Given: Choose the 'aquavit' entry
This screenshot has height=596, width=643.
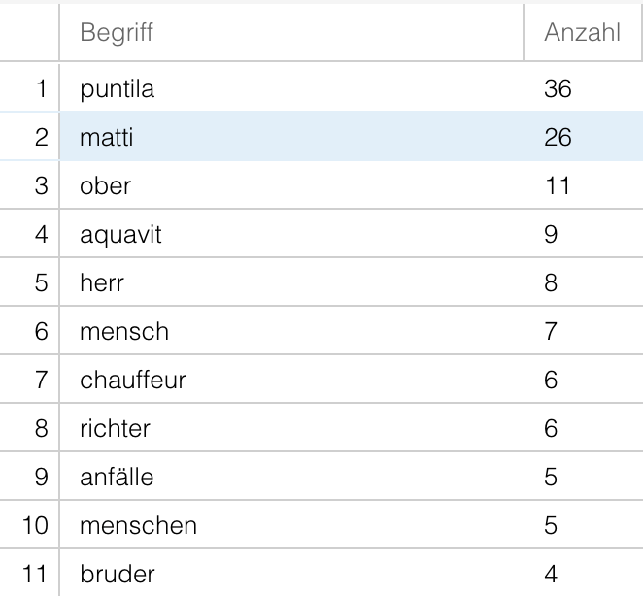Looking at the screenshot, I should pos(119,235).
